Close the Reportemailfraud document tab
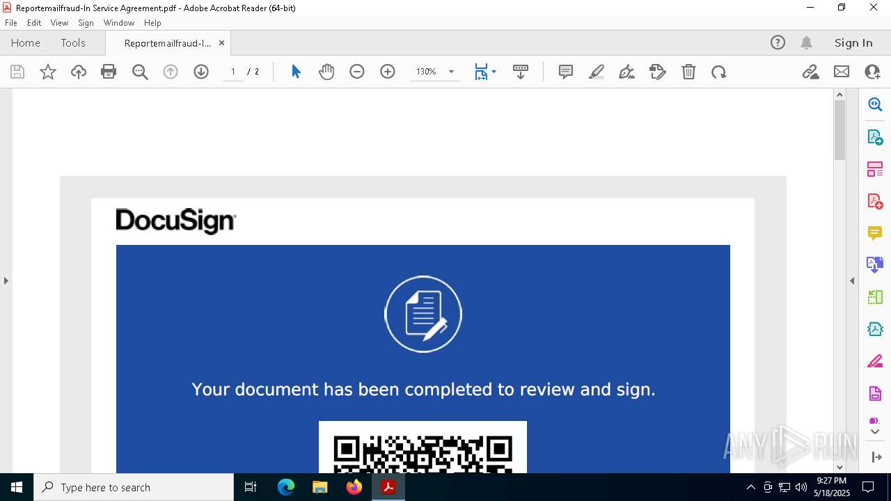 [x=221, y=42]
